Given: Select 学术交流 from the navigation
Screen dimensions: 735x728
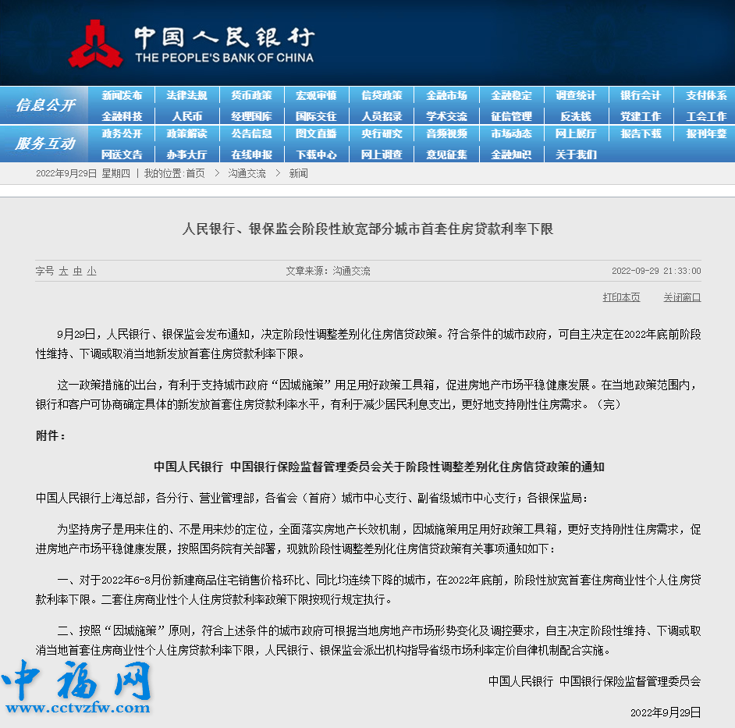Looking at the screenshot, I should 446,116.
